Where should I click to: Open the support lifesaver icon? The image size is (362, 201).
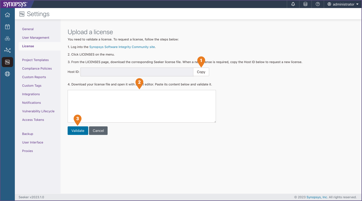pyautogui.click(x=7, y=74)
